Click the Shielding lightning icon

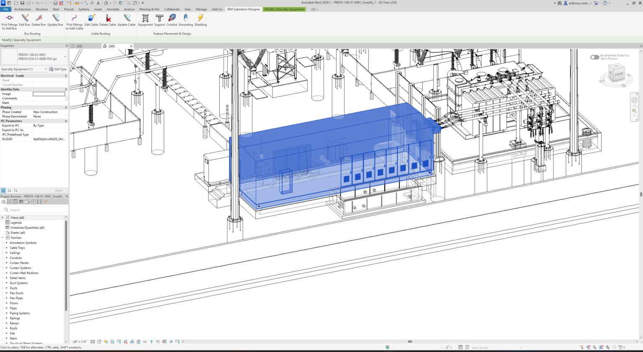(x=201, y=18)
